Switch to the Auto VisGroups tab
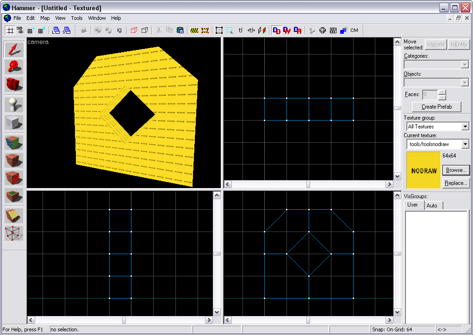This screenshot has height=335, width=473. tap(431, 205)
